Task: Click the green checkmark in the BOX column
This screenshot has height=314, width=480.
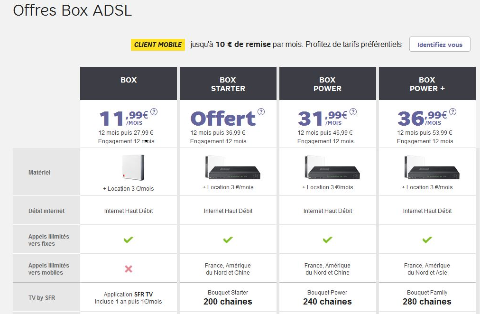Action: click(x=129, y=240)
